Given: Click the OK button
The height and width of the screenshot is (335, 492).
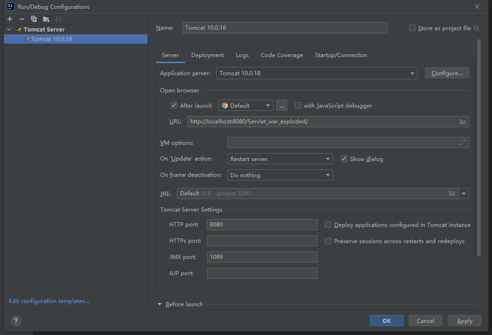Looking at the screenshot, I should click(387, 321).
